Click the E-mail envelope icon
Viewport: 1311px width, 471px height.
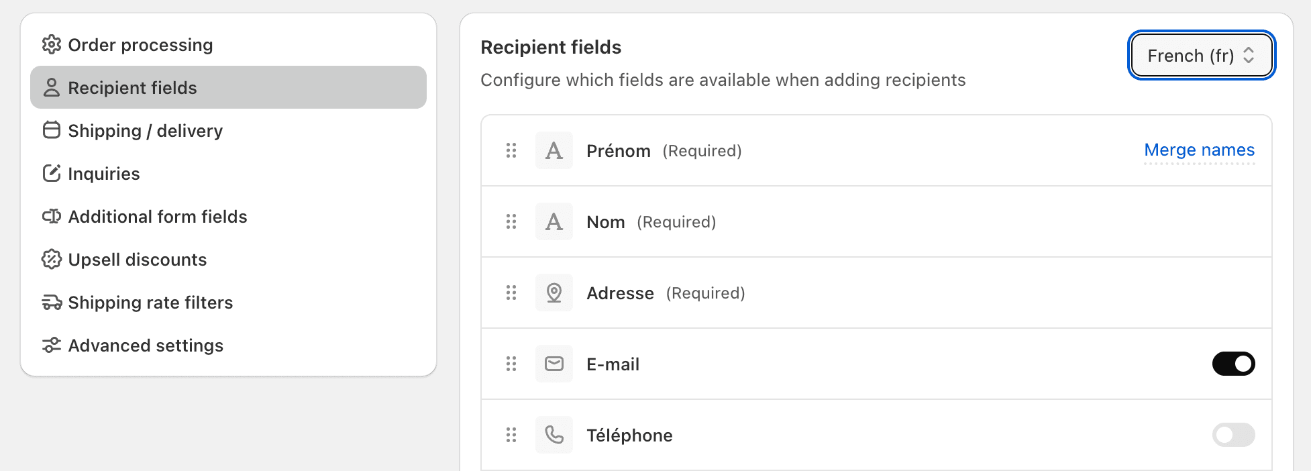coord(554,364)
